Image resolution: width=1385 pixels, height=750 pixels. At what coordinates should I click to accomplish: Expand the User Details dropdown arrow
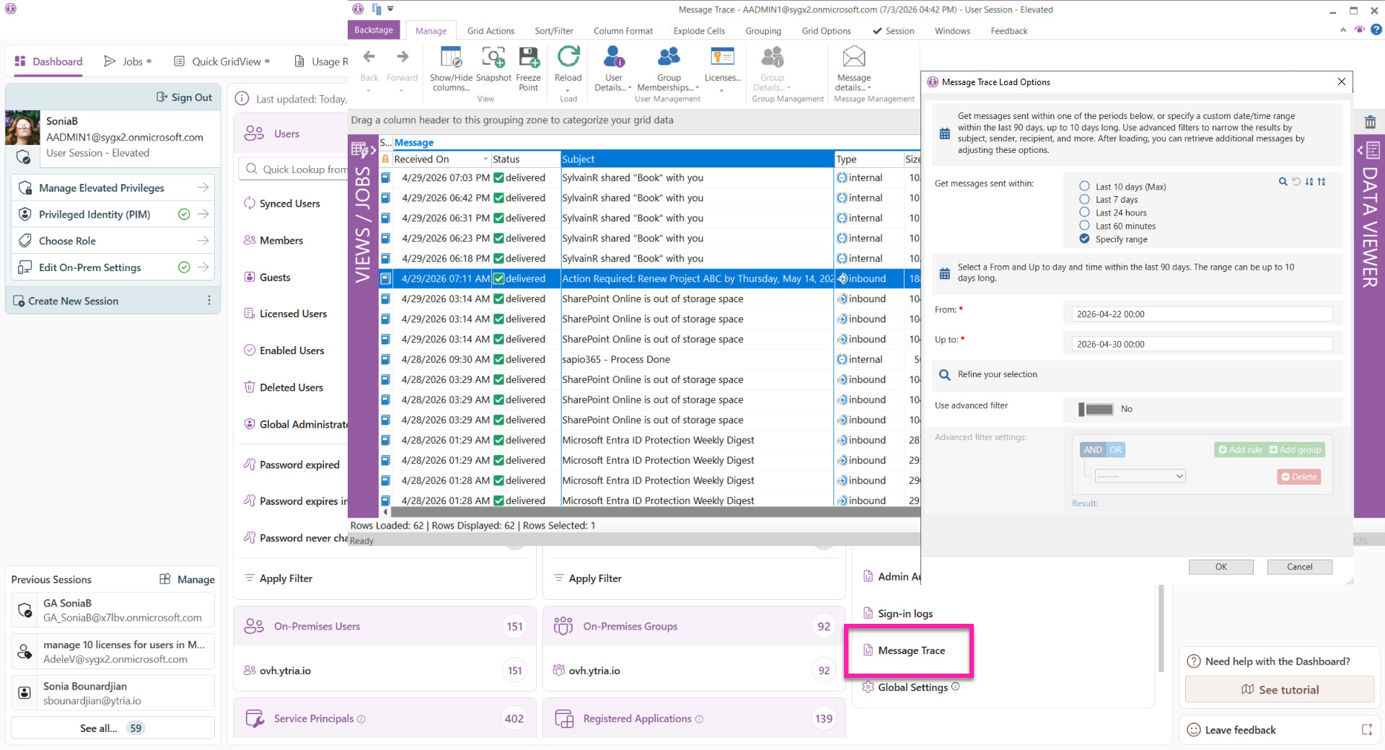click(x=630, y=88)
